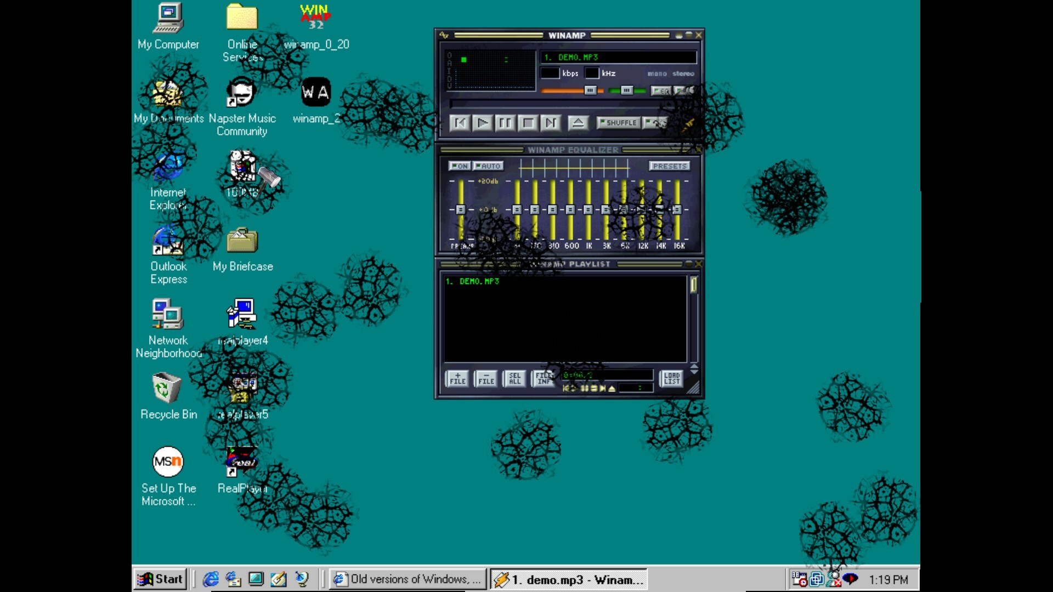Click the Winamp lightning logo icon
This screenshot has height=592, width=1053.
click(443, 35)
